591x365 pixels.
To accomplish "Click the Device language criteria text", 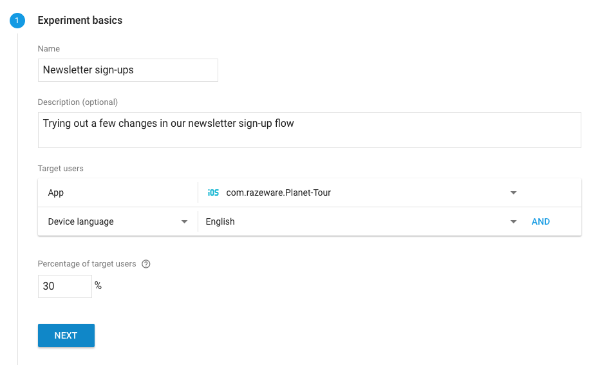I will coord(81,221).
